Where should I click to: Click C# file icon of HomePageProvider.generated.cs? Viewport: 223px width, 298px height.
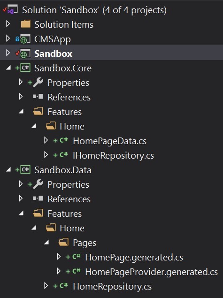click(x=77, y=271)
